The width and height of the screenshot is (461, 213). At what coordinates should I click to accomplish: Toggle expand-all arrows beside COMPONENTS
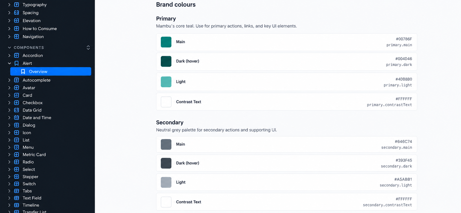(88, 47)
